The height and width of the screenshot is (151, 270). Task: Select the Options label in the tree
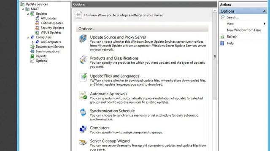pos(41,61)
